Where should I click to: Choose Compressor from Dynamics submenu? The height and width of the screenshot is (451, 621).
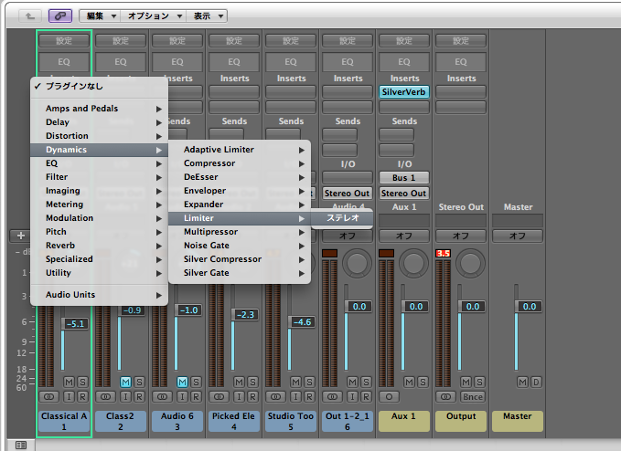[x=240, y=163]
